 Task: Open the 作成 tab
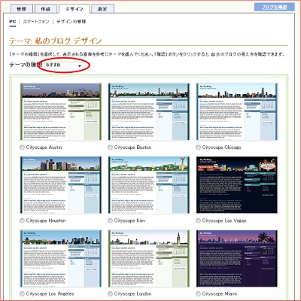point(46,9)
